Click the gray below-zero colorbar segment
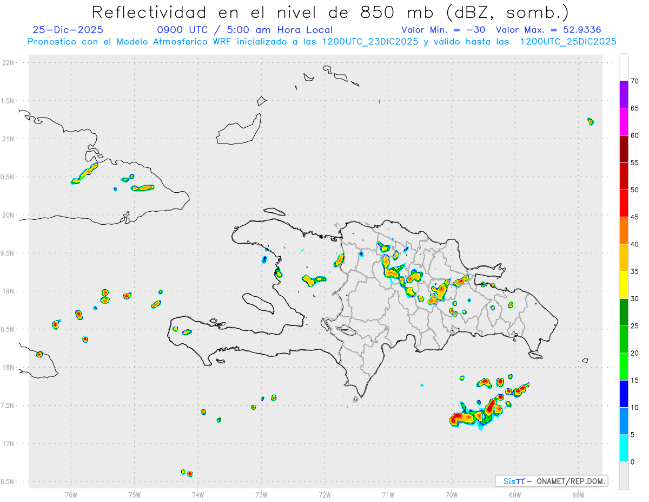The width and height of the screenshot is (649, 502). coord(624,475)
